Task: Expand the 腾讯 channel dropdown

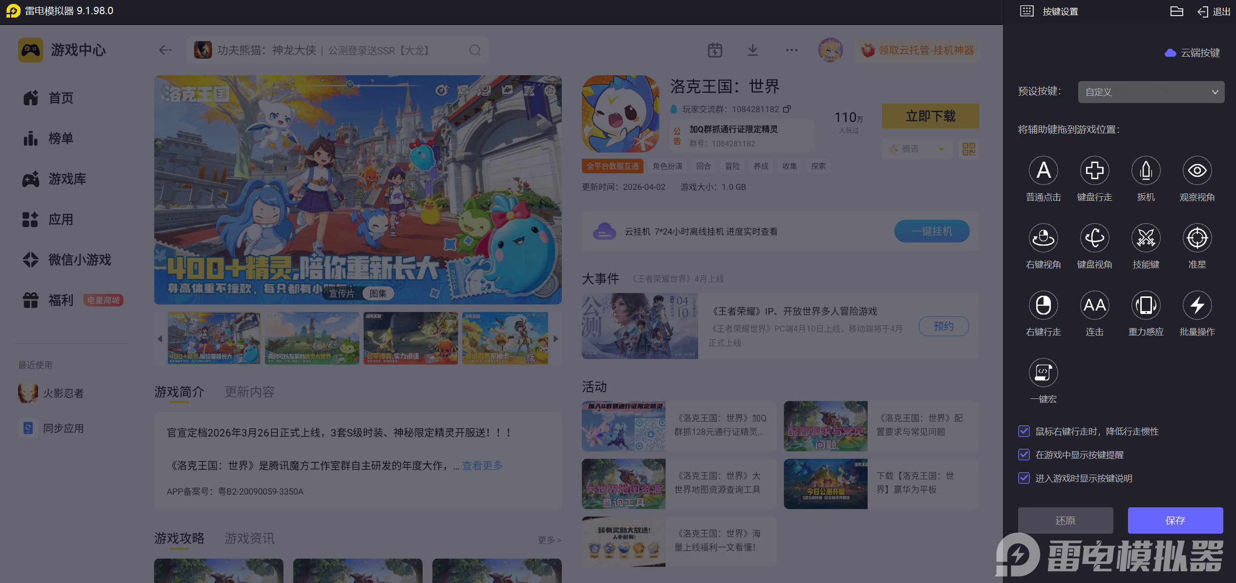Action: [917, 149]
